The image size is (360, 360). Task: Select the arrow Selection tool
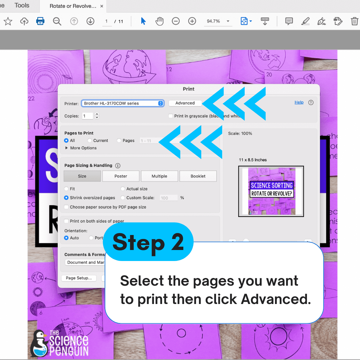[143, 21]
